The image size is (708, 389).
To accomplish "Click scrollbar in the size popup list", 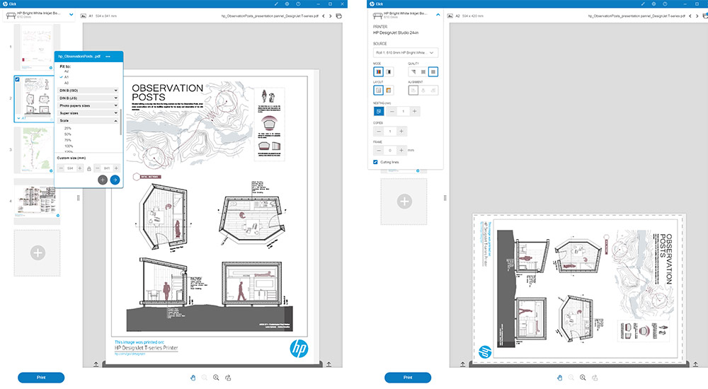I will click(120, 121).
